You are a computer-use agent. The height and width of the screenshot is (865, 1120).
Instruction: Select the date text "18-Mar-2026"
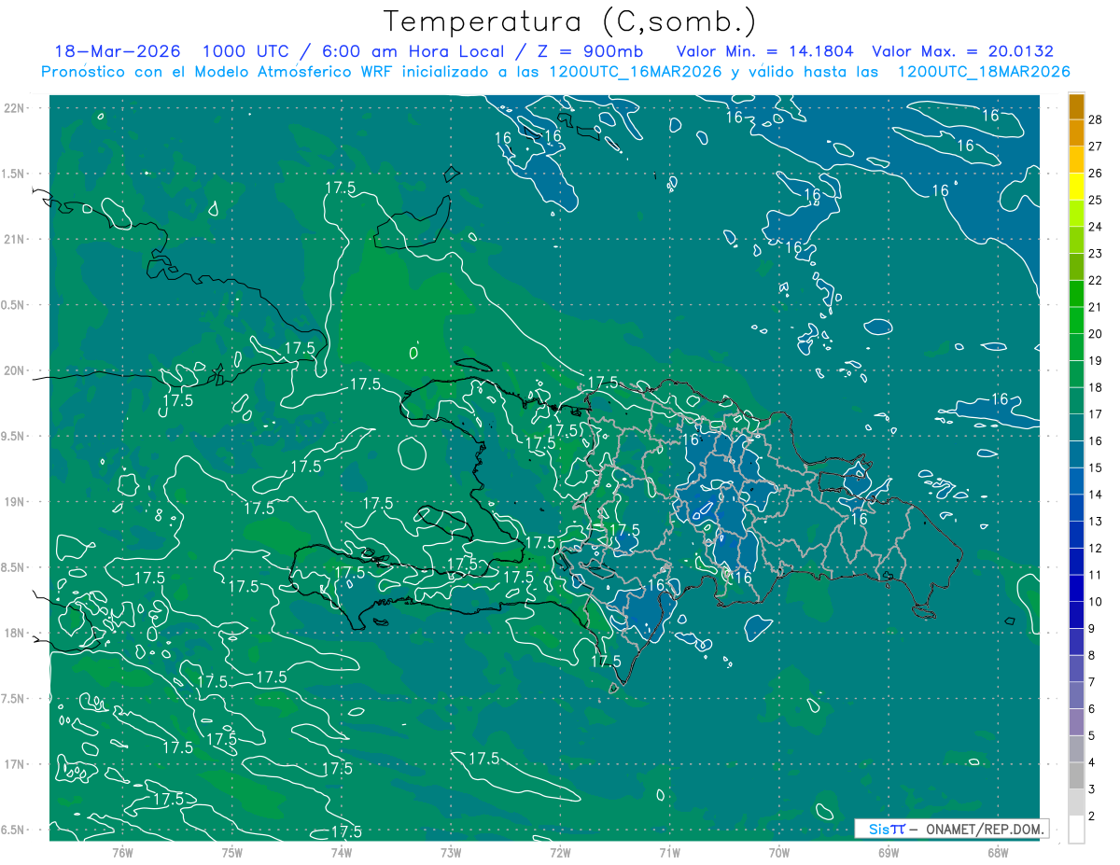pos(118,51)
